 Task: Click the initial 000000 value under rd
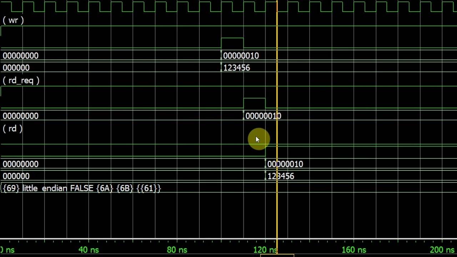(x=16, y=176)
